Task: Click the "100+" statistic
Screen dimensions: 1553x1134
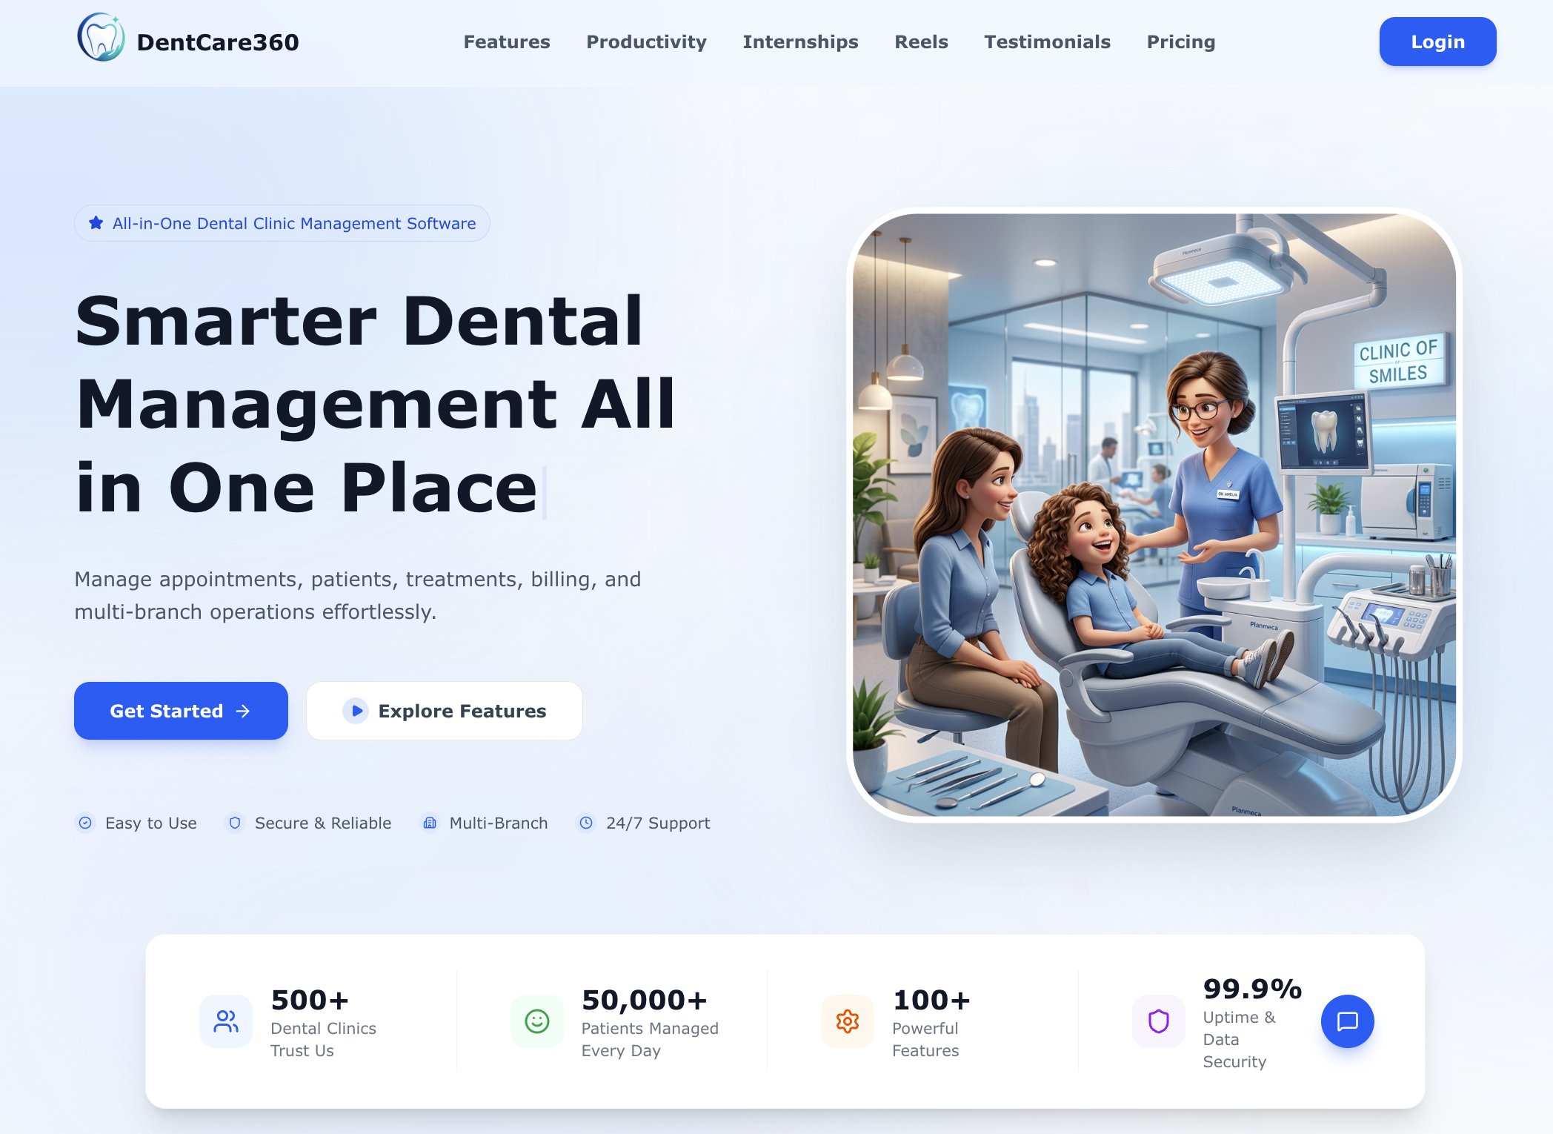Action: [x=931, y=1000]
